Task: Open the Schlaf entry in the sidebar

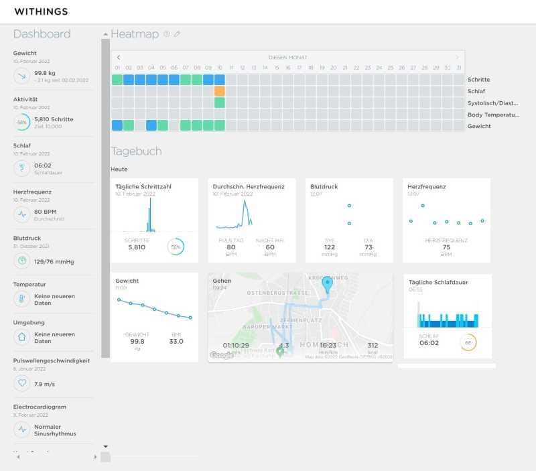Action: click(53, 160)
